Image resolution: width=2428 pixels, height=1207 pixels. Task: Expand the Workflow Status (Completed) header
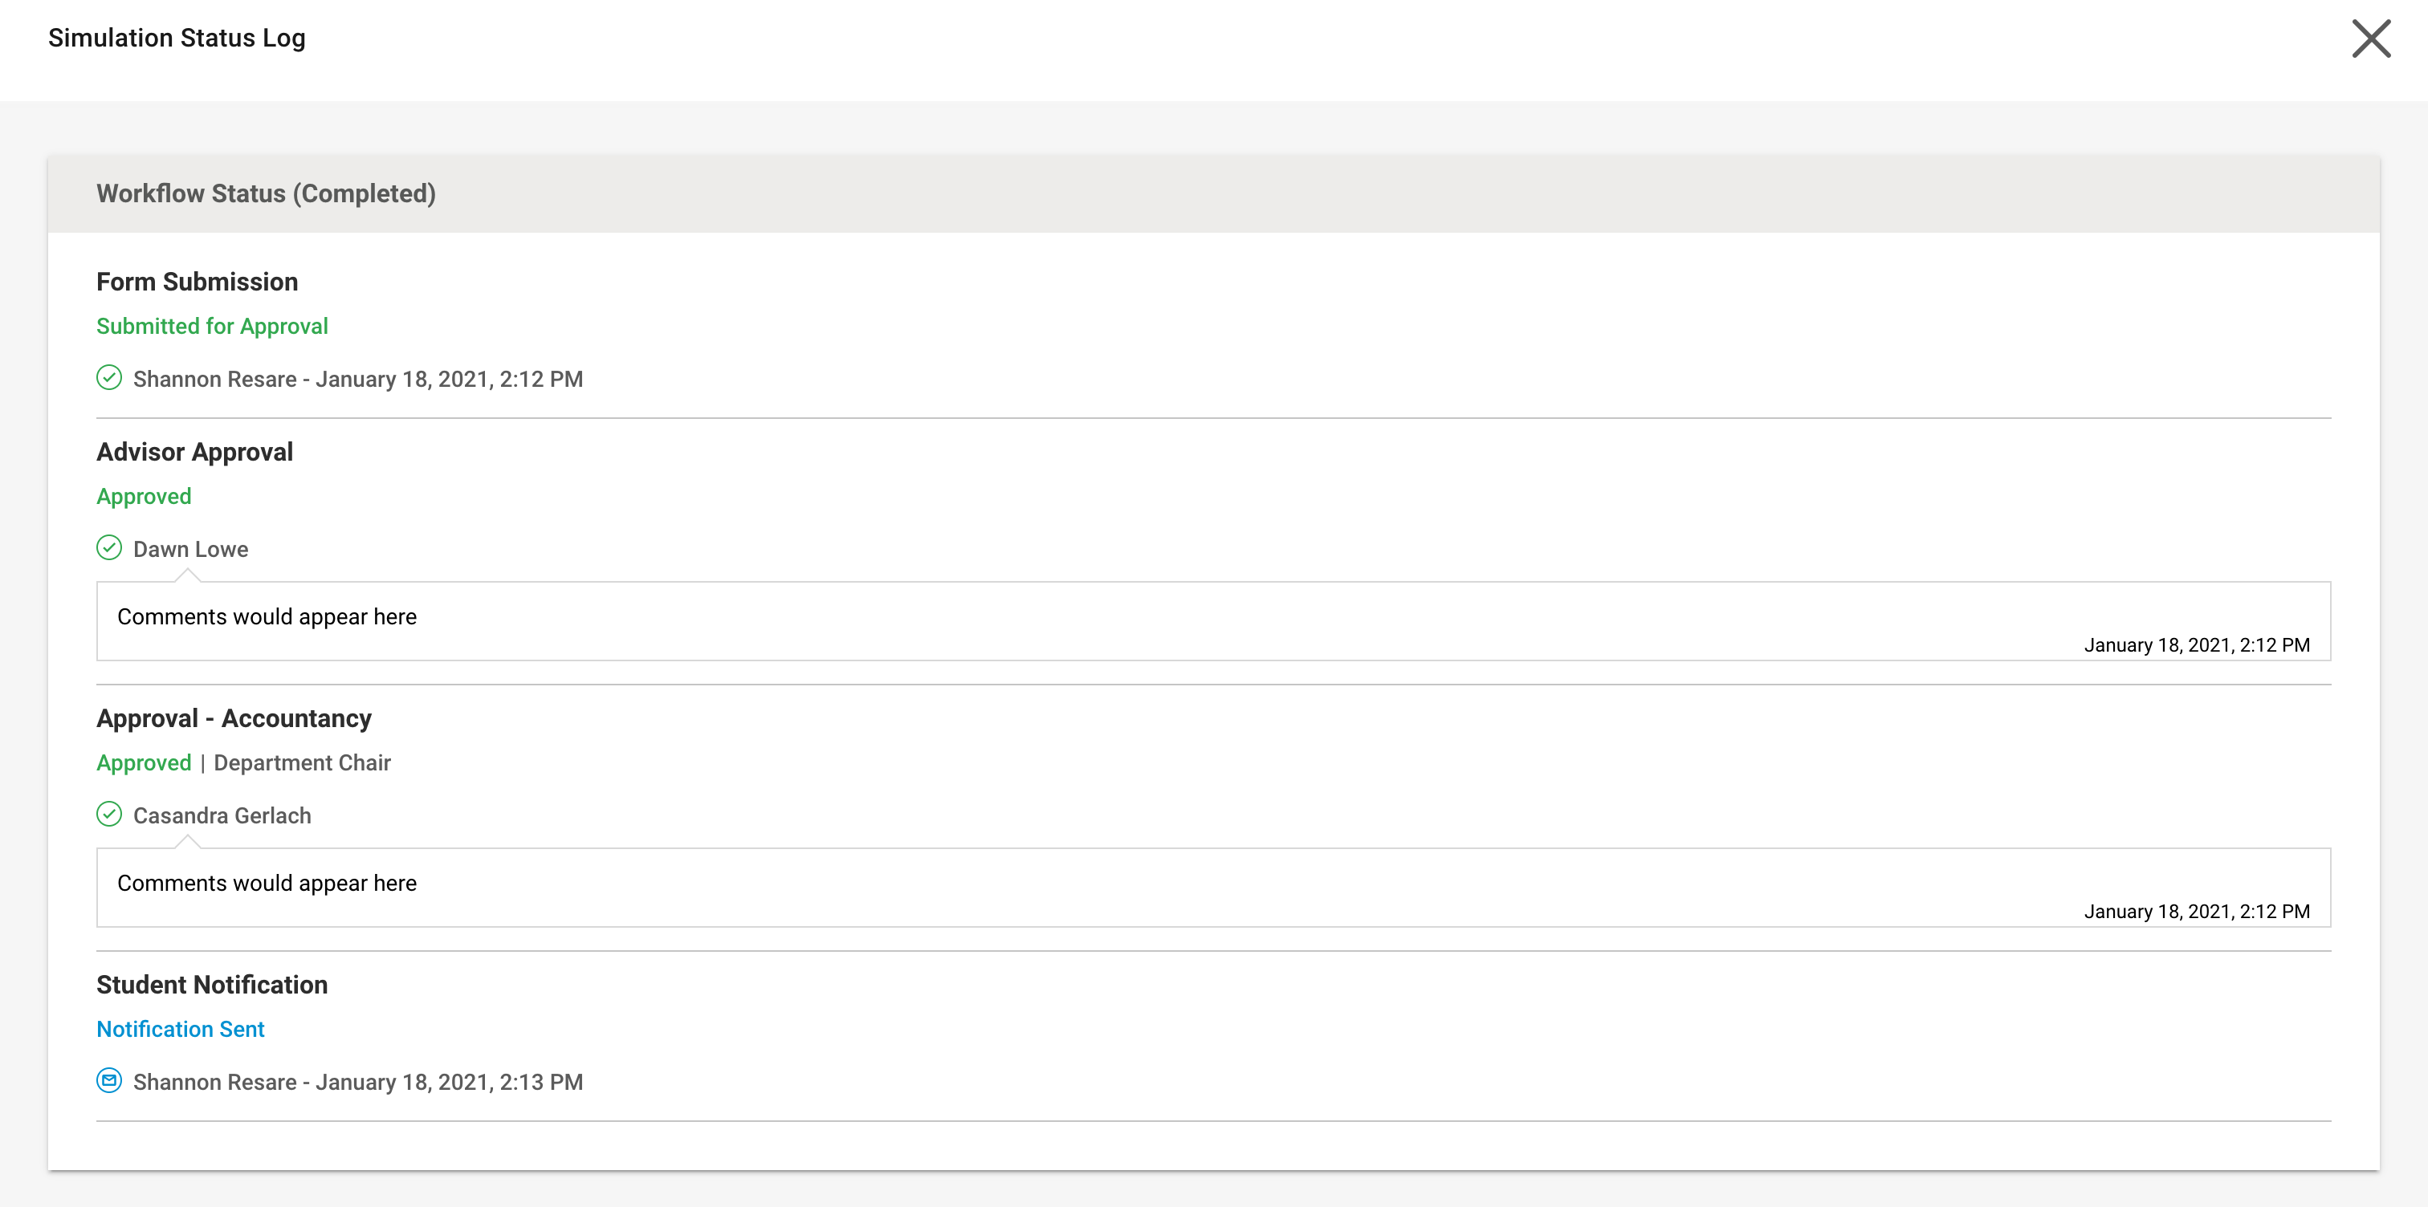coord(265,194)
